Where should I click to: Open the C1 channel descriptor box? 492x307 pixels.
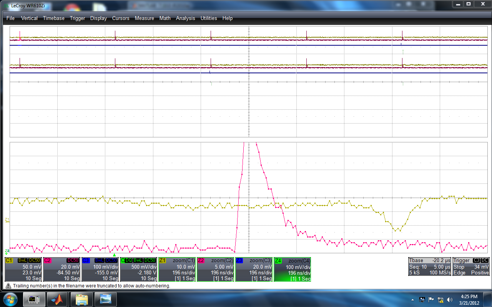pos(23,269)
